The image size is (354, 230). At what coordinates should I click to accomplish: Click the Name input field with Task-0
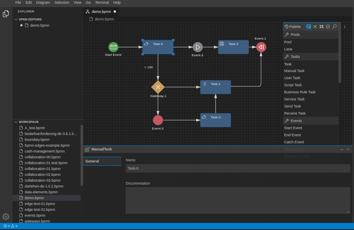(x=238, y=168)
